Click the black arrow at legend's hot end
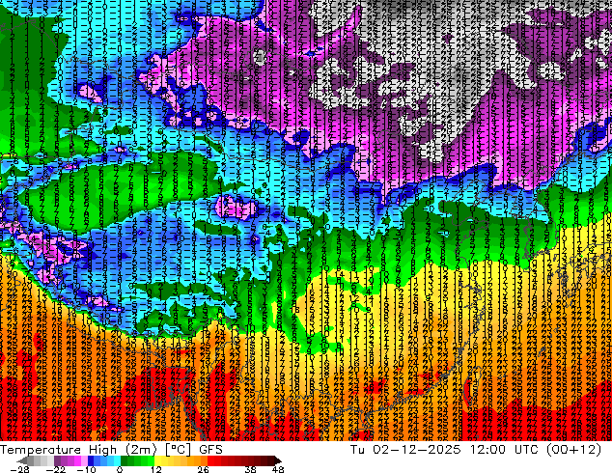Viewport: 612px width, 473px height. [277, 460]
